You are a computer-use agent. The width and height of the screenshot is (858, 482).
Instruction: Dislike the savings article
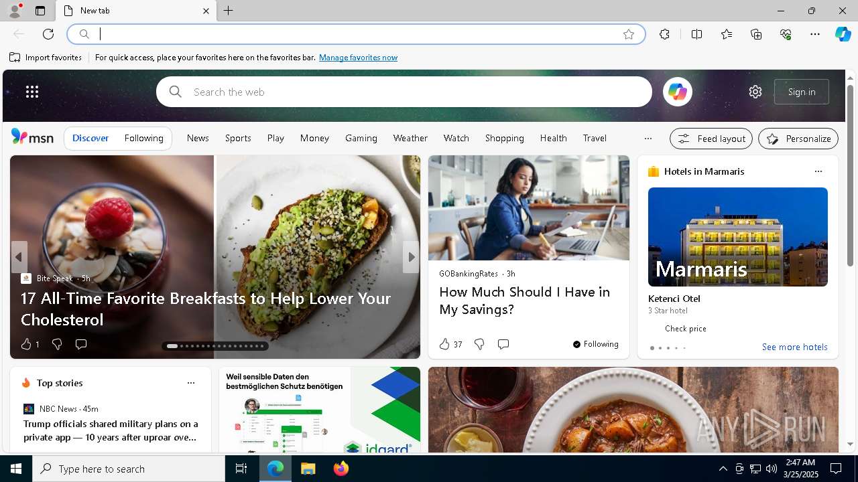479,344
